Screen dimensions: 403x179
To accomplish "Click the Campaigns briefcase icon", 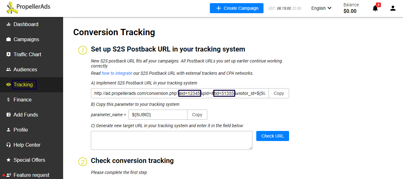I will pyautogui.click(x=9, y=40).
